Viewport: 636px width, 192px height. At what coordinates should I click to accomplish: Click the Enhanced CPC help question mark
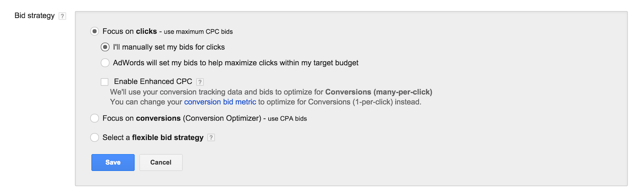pos(200,82)
